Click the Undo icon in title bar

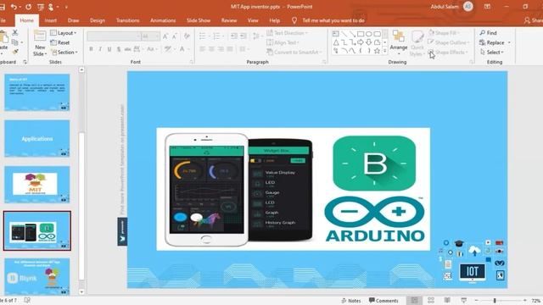click(x=14, y=7)
